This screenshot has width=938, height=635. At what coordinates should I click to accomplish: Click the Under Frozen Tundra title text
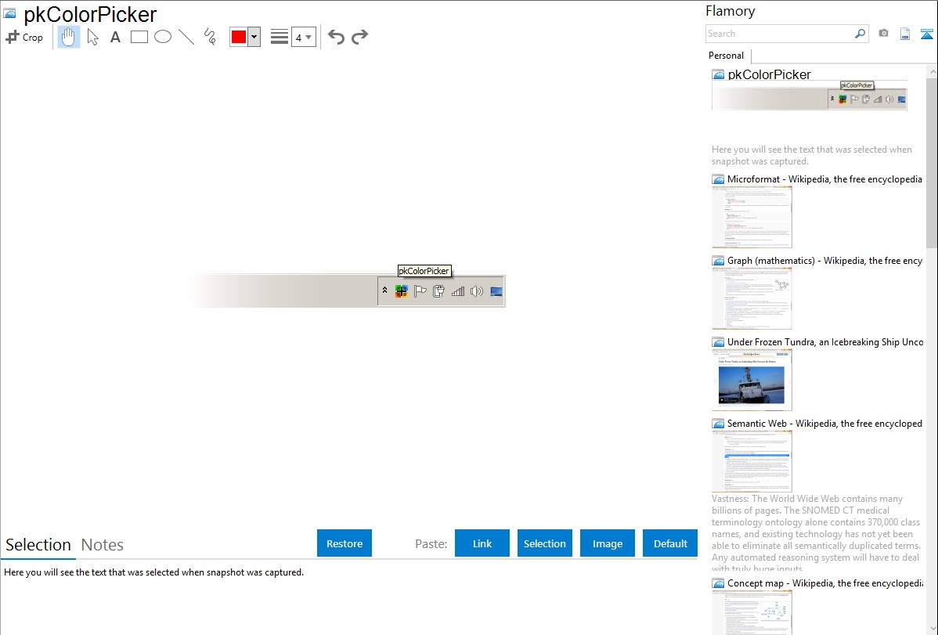(825, 341)
